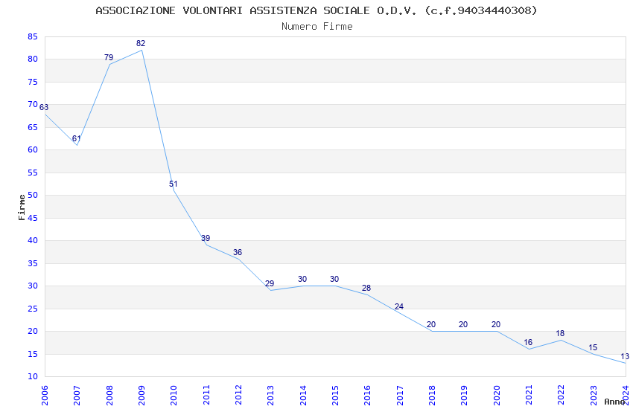Click the x-axis year 2013
Viewport: 633px width, 409px height.
270,396
